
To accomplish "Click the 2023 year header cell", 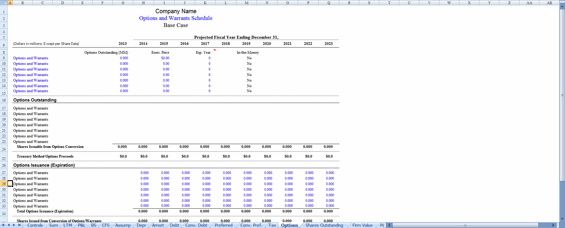I will pyautogui.click(x=329, y=43).
